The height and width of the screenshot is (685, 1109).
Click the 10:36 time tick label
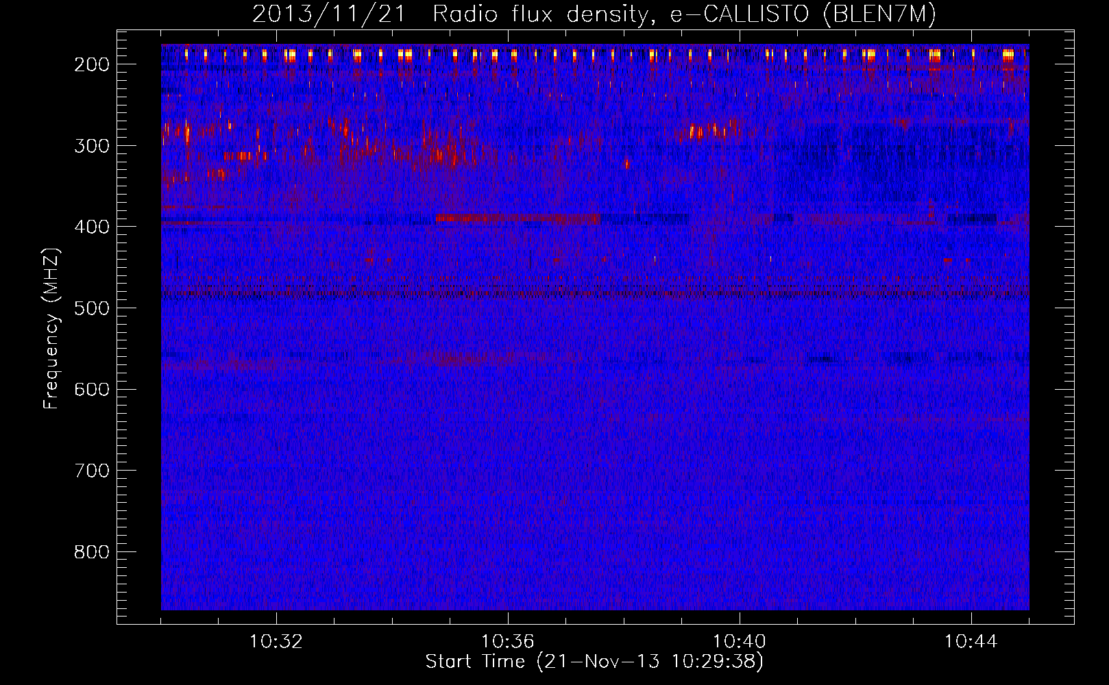[508, 642]
